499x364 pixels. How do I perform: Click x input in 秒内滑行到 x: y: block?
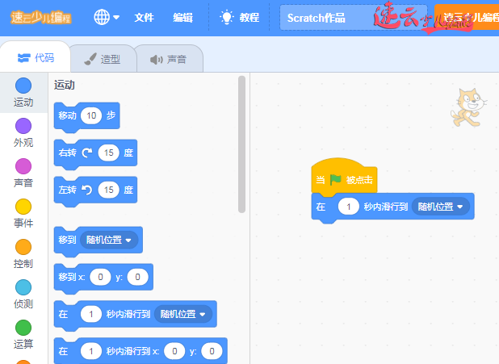[174, 351]
